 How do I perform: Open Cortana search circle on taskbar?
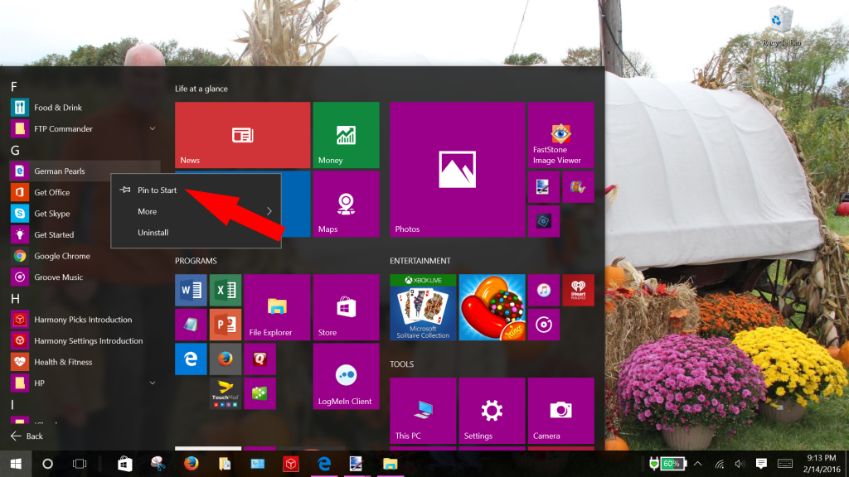point(47,464)
